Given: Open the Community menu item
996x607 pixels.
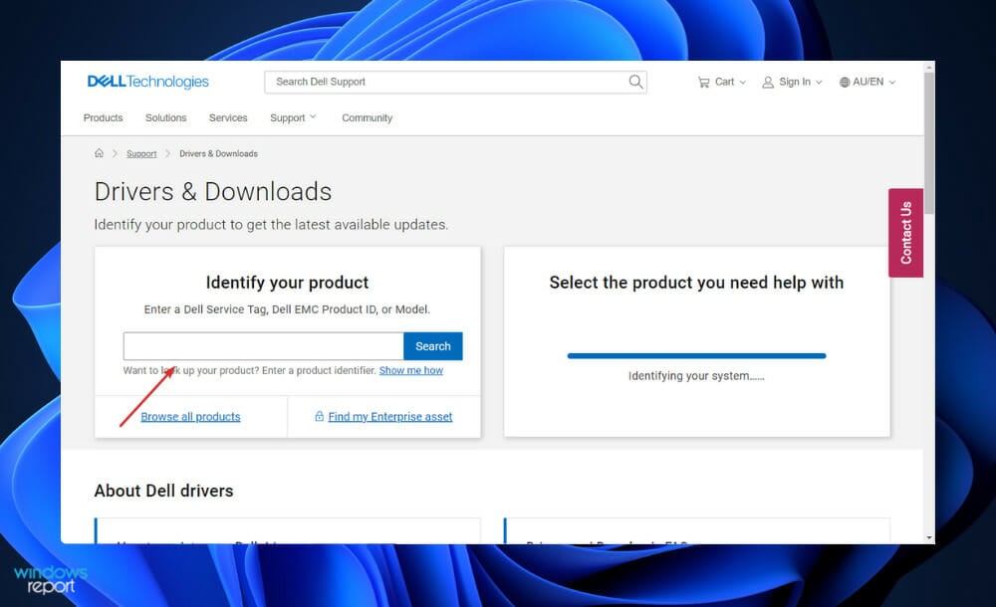Looking at the screenshot, I should 368,117.
